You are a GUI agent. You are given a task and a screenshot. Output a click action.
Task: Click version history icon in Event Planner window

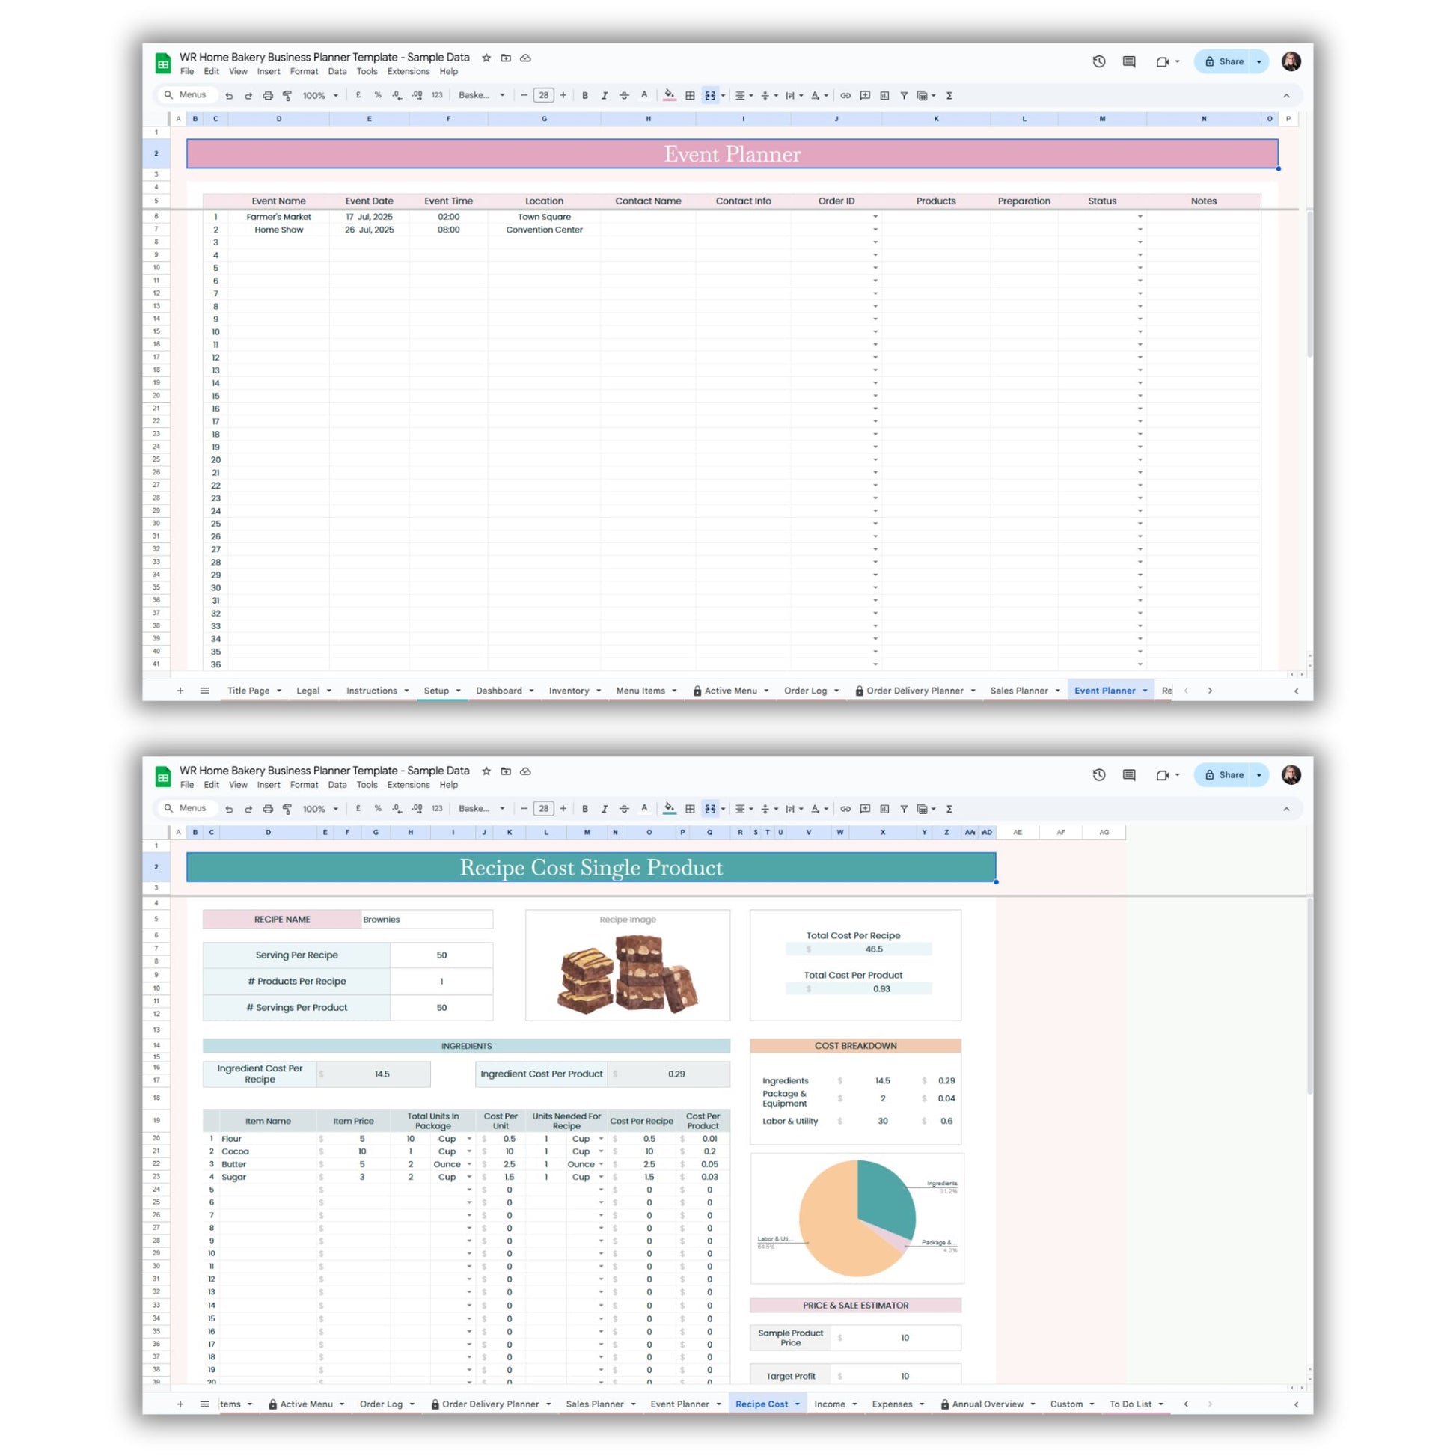pyautogui.click(x=1099, y=62)
